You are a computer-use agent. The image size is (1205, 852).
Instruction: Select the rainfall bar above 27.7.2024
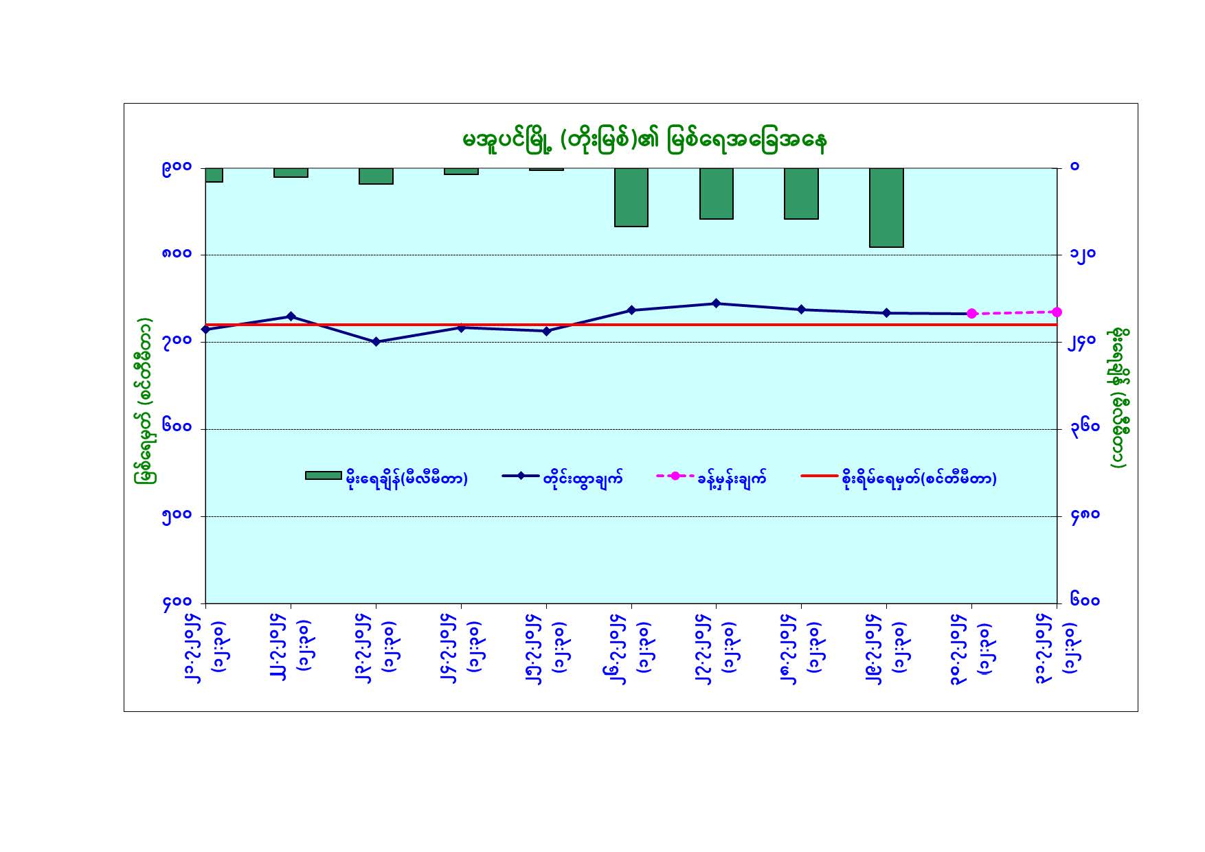point(717,194)
